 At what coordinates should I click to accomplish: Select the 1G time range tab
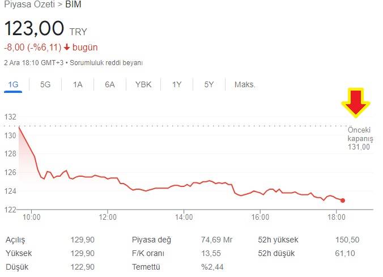[13, 84]
